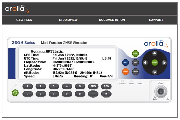Click the left arrow navigation key

[145, 63]
